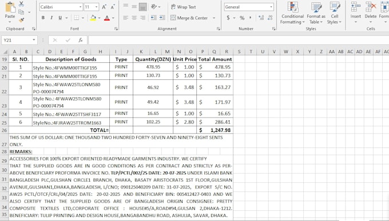Toggle Wrap Text
The image size is (389, 221).
[x=184, y=7]
